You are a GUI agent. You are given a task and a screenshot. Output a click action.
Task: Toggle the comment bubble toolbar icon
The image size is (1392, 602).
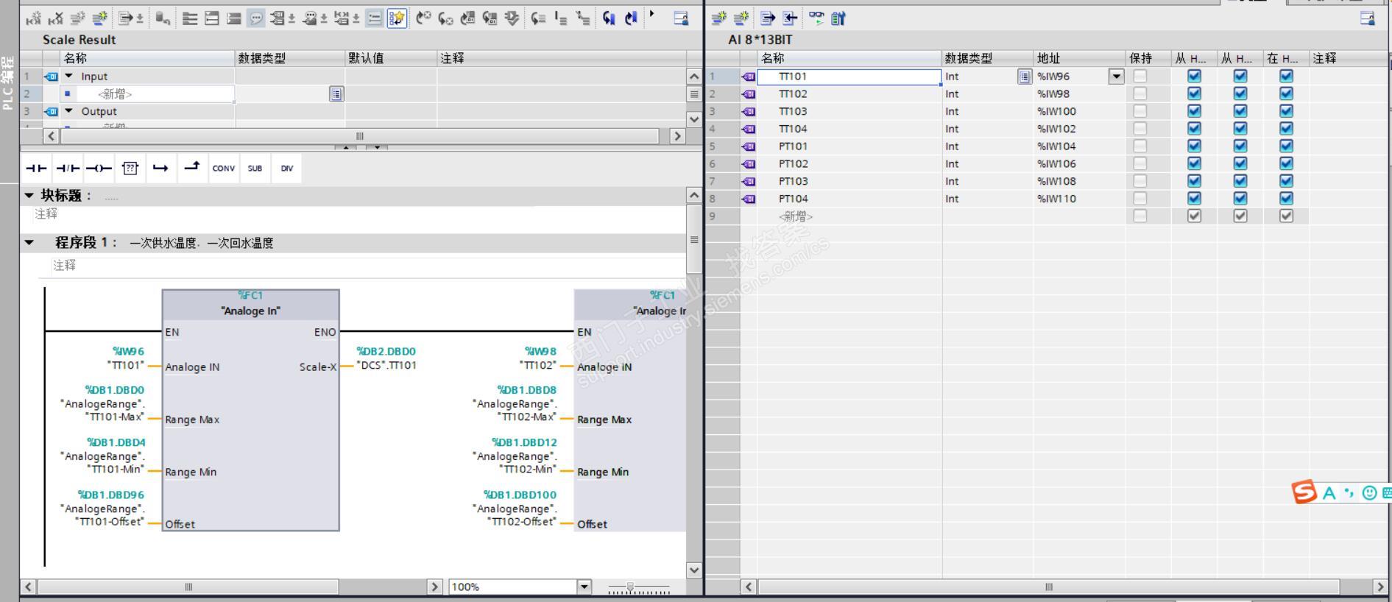point(255,18)
